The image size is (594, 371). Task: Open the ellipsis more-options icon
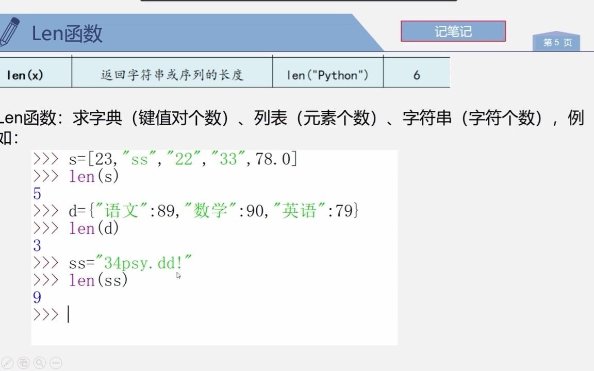tap(55, 362)
